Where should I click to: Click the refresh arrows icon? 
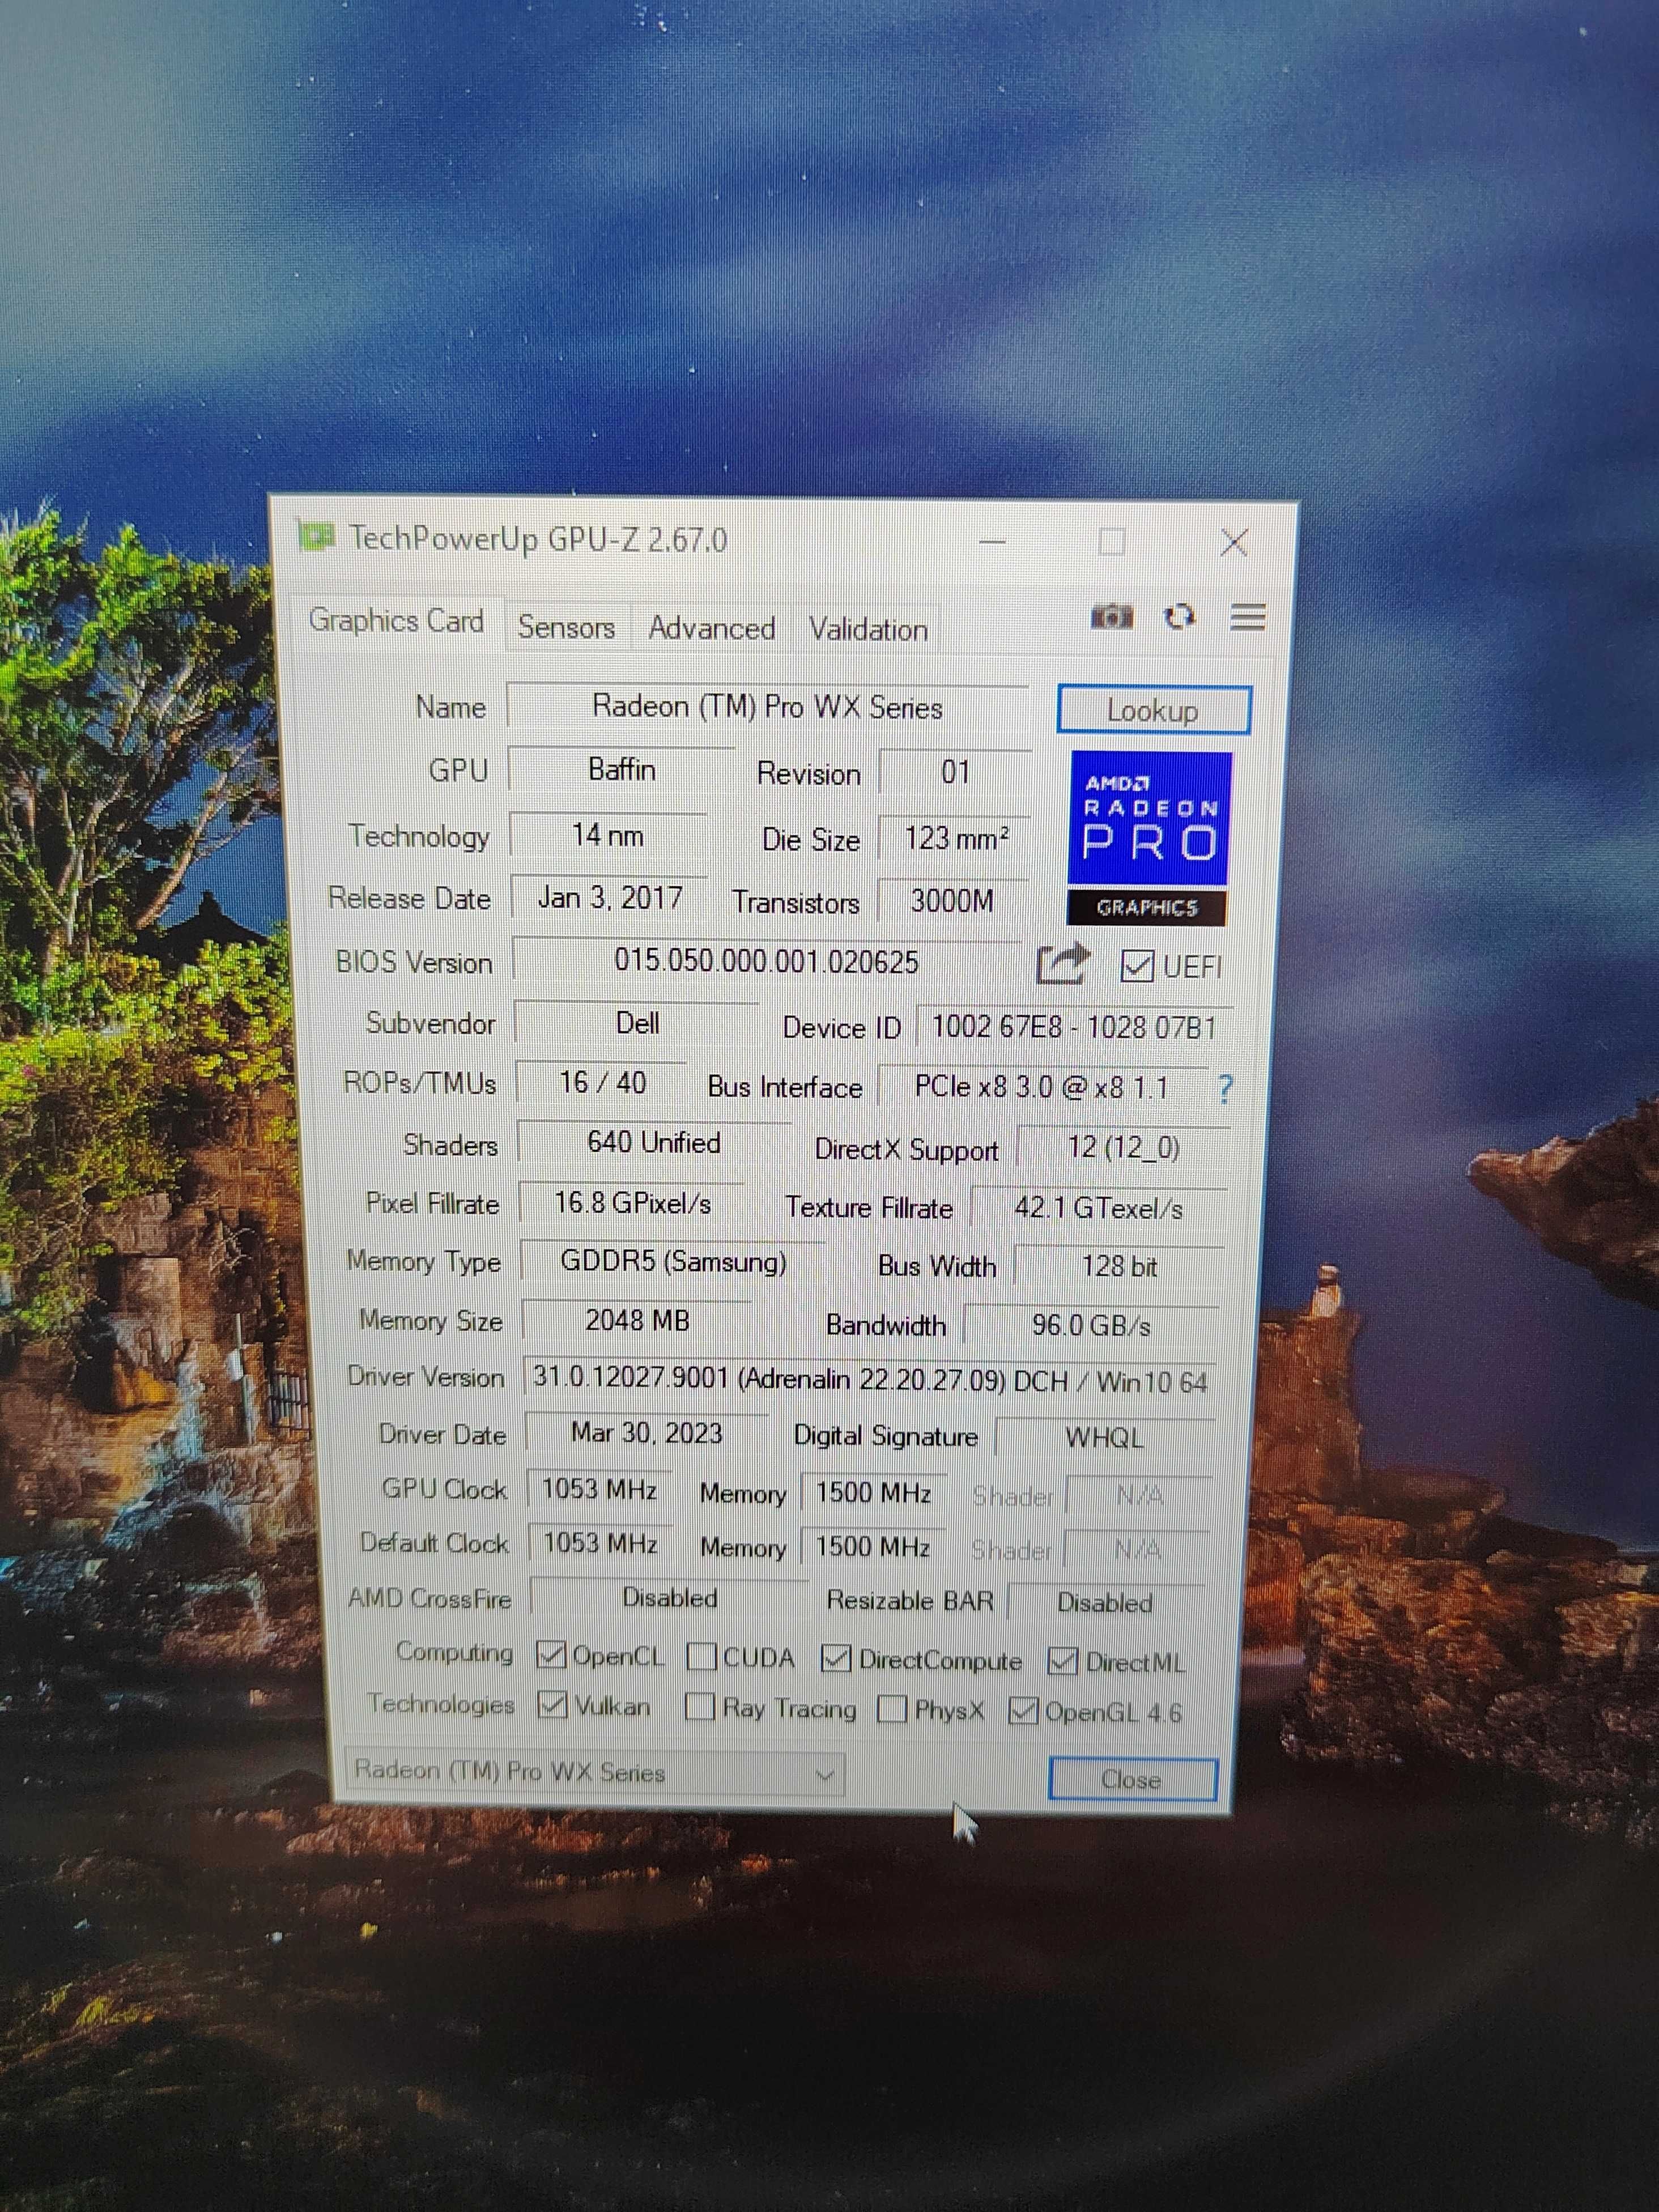(x=1180, y=617)
